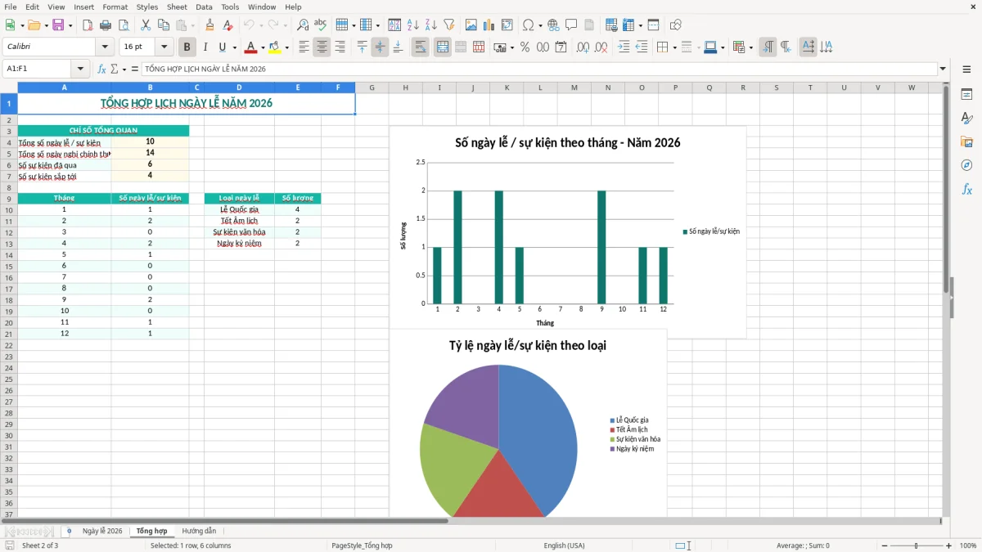Viewport: 982px width, 552px height.
Task: Select column G header
Action: coord(372,88)
